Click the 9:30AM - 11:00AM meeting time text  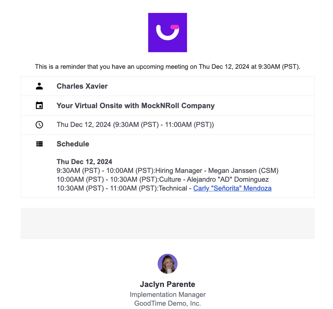coord(135,125)
